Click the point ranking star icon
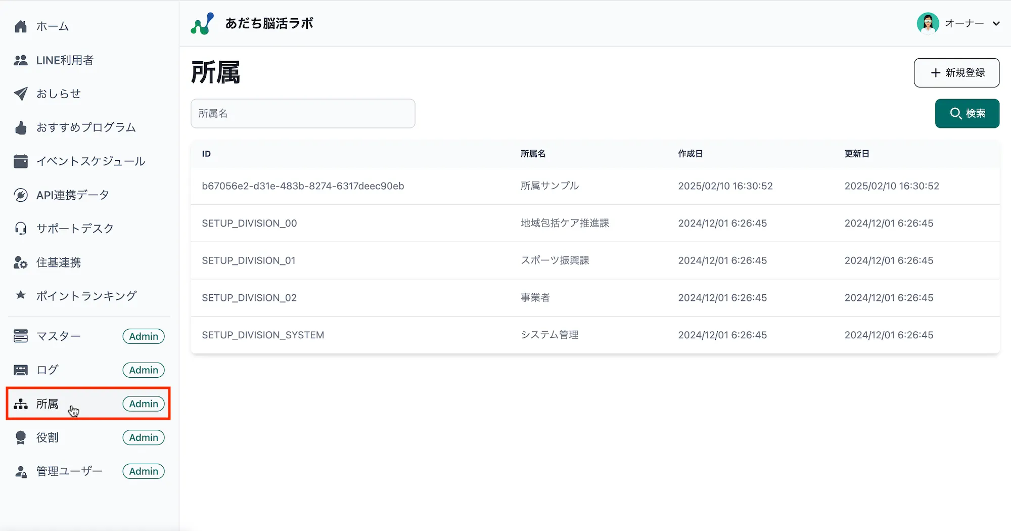The image size is (1011, 531). pos(21,295)
